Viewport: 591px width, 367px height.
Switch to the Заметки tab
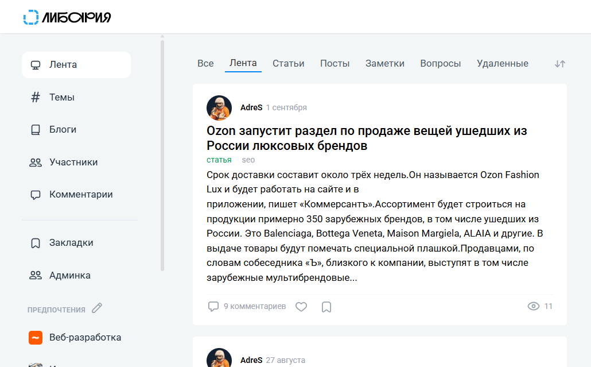coord(385,63)
